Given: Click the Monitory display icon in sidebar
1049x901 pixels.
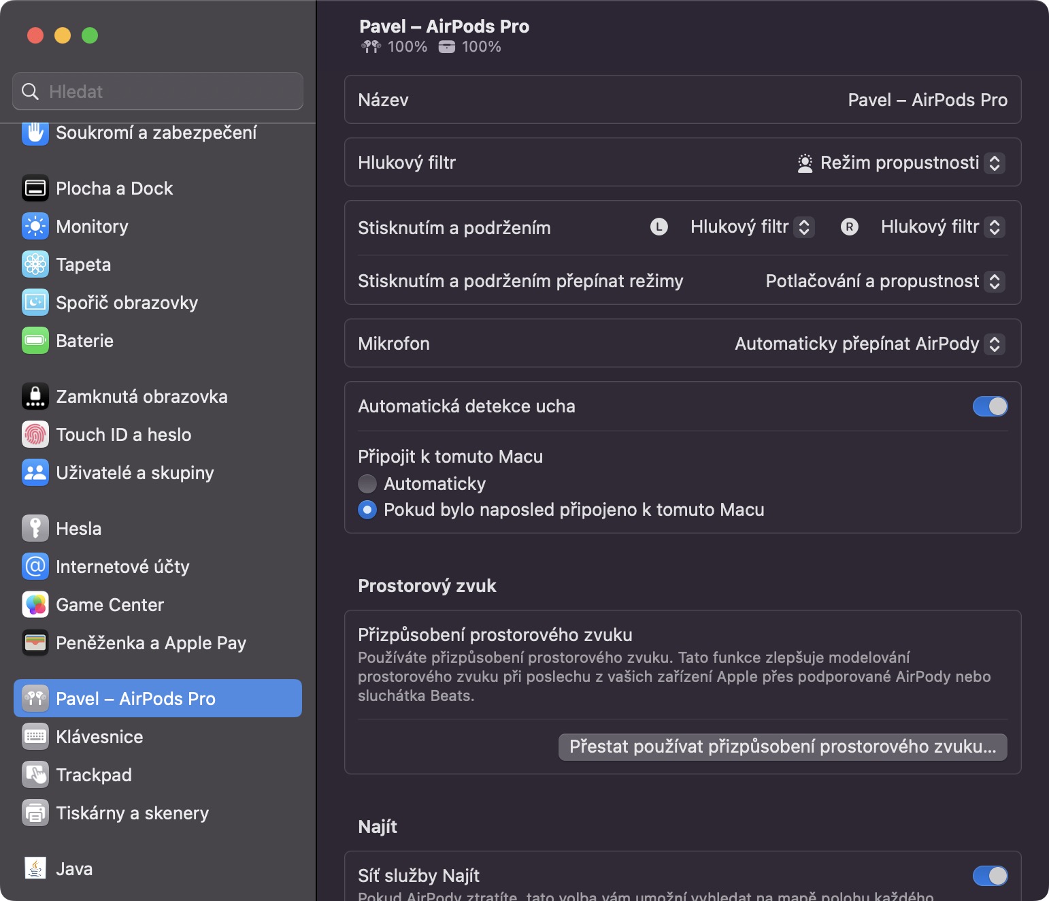Looking at the screenshot, I should click(x=35, y=227).
